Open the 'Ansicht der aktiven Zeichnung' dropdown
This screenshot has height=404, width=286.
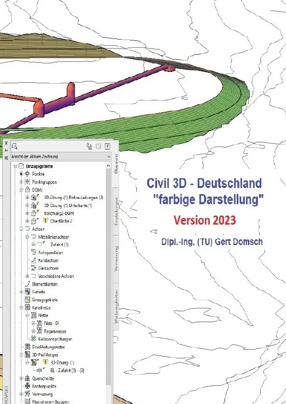coord(61,157)
